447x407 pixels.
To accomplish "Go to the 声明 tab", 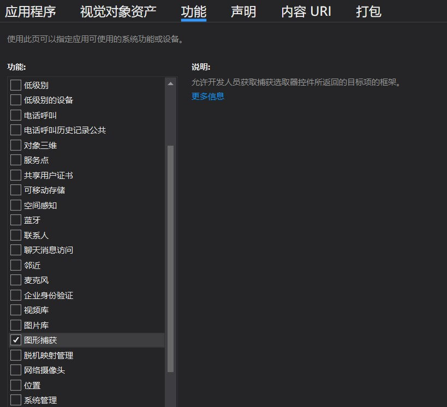I will [x=243, y=11].
